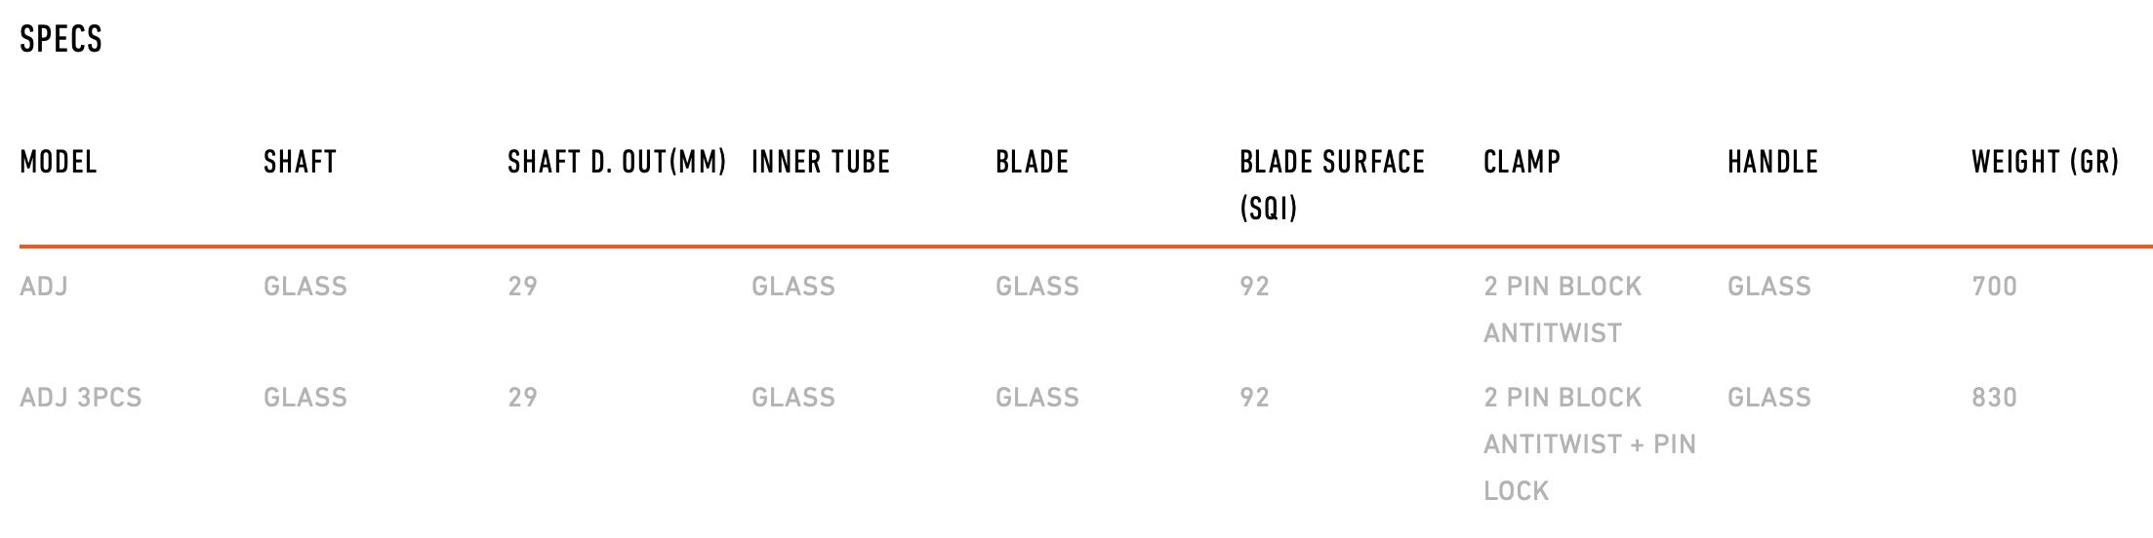Click the 700 weight value
The width and height of the screenshot is (2153, 538).
click(1994, 287)
